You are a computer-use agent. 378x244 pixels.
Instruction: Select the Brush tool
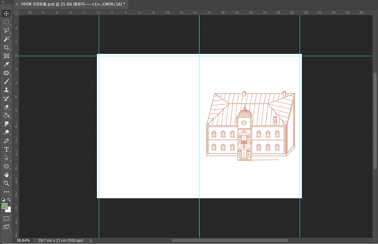point(6,82)
